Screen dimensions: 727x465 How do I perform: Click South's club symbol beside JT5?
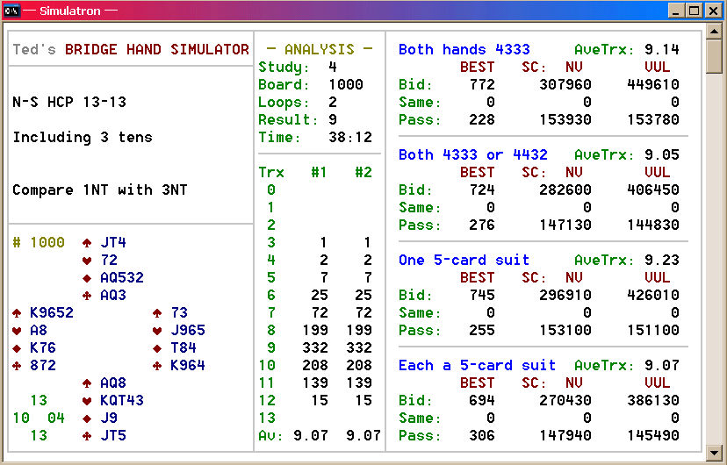pos(87,436)
